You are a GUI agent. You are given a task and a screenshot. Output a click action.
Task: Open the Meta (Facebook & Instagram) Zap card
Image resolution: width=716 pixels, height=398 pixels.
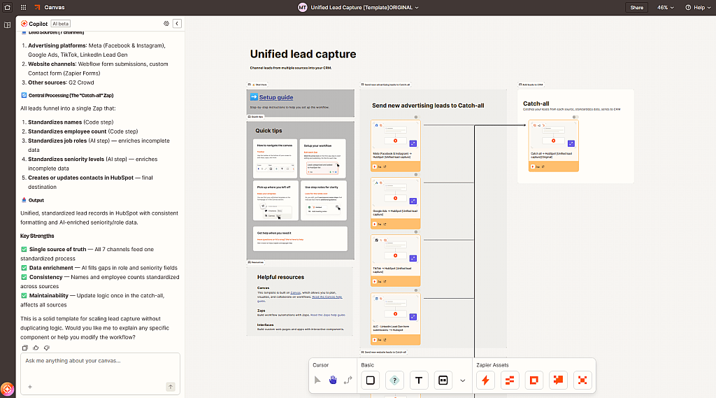[x=396, y=145]
